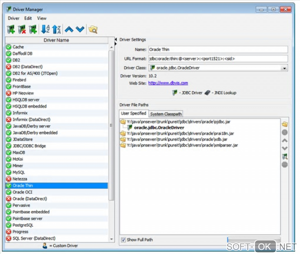300x254 pixels.
Task: Select the McKoi driver
Action: click(56, 159)
